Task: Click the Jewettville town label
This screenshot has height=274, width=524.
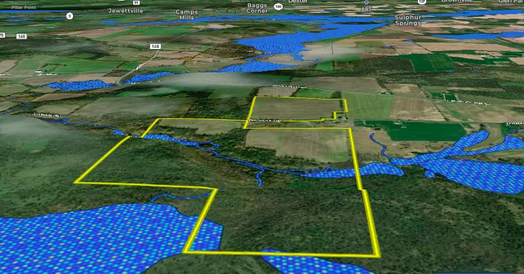Action: point(126,11)
